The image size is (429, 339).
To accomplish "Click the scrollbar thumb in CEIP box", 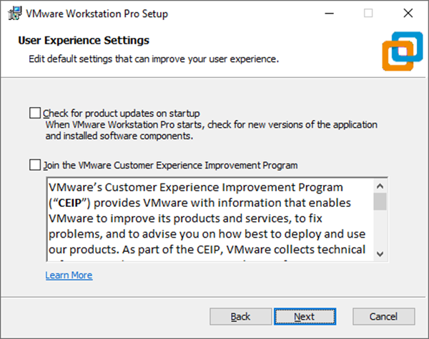I will point(380,201).
